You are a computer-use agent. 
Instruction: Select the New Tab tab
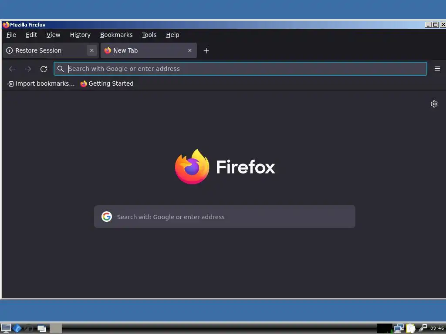click(149, 50)
